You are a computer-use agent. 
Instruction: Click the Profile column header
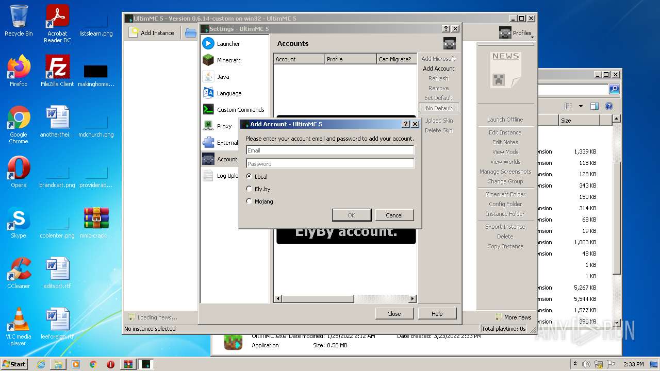pyautogui.click(x=351, y=59)
